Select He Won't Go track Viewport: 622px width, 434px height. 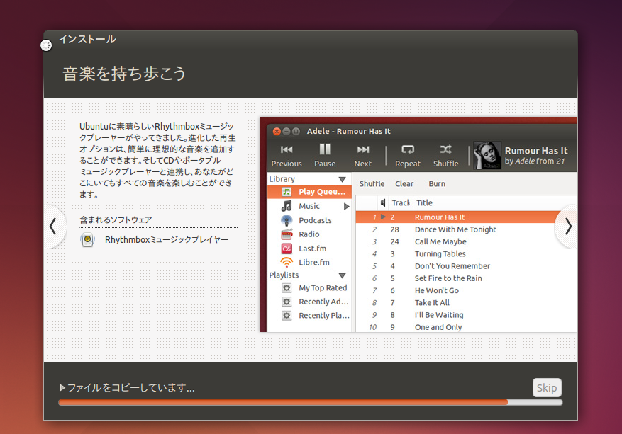point(466,291)
